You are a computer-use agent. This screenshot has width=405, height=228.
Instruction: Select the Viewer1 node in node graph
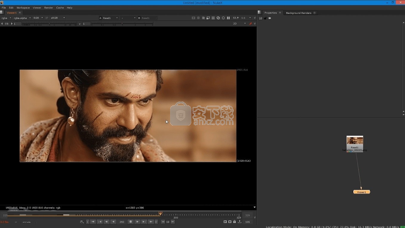361,192
